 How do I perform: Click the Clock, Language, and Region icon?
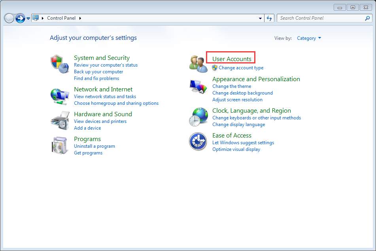click(198, 117)
